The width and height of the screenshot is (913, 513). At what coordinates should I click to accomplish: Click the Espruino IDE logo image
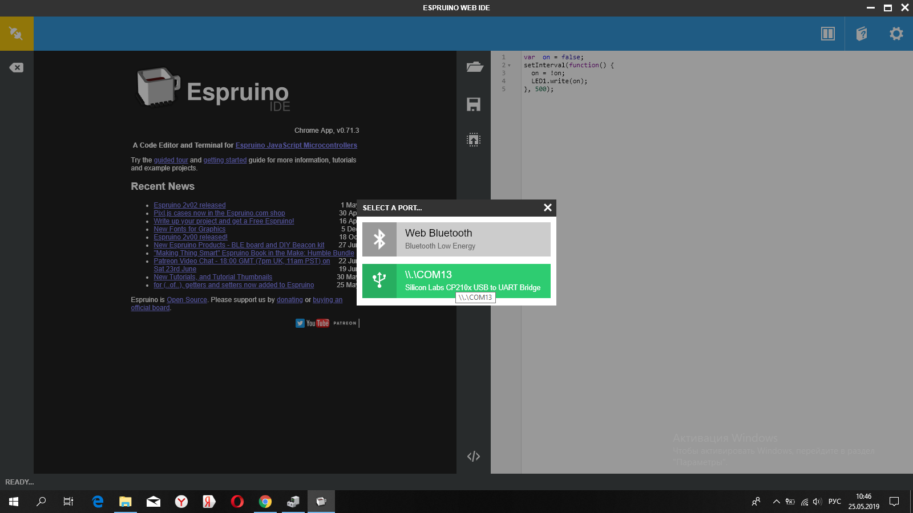coord(214,89)
